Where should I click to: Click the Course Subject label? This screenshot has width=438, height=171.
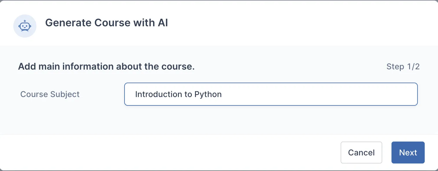pyautogui.click(x=50, y=94)
